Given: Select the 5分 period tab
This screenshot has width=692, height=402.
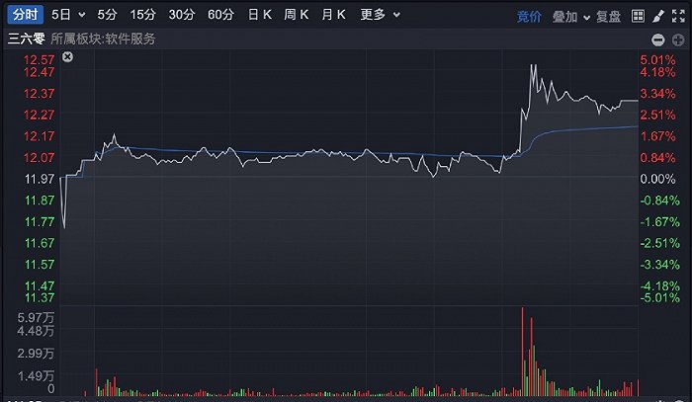Looking at the screenshot, I should 107,15.
